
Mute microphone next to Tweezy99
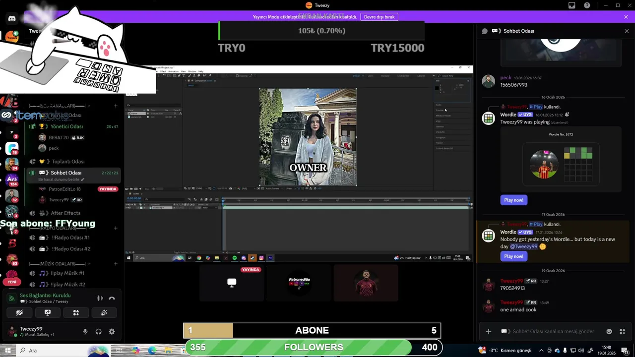85,332
